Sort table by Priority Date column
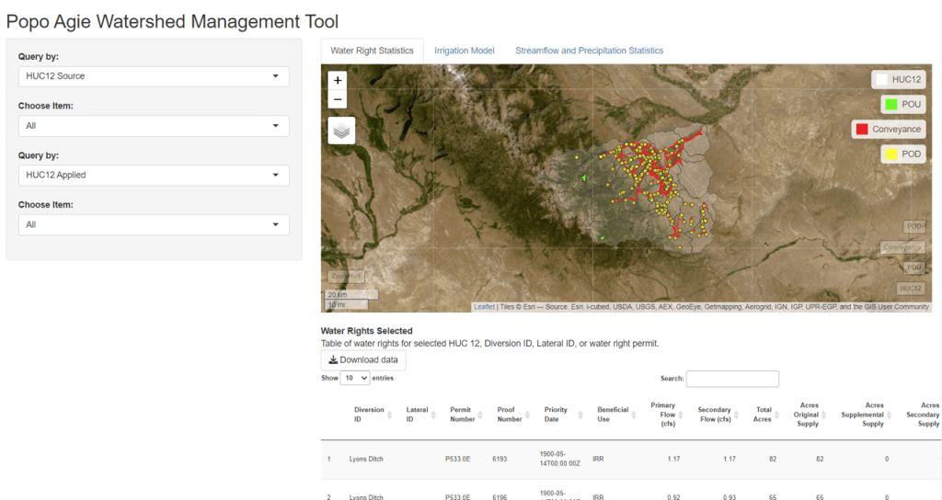 click(556, 415)
